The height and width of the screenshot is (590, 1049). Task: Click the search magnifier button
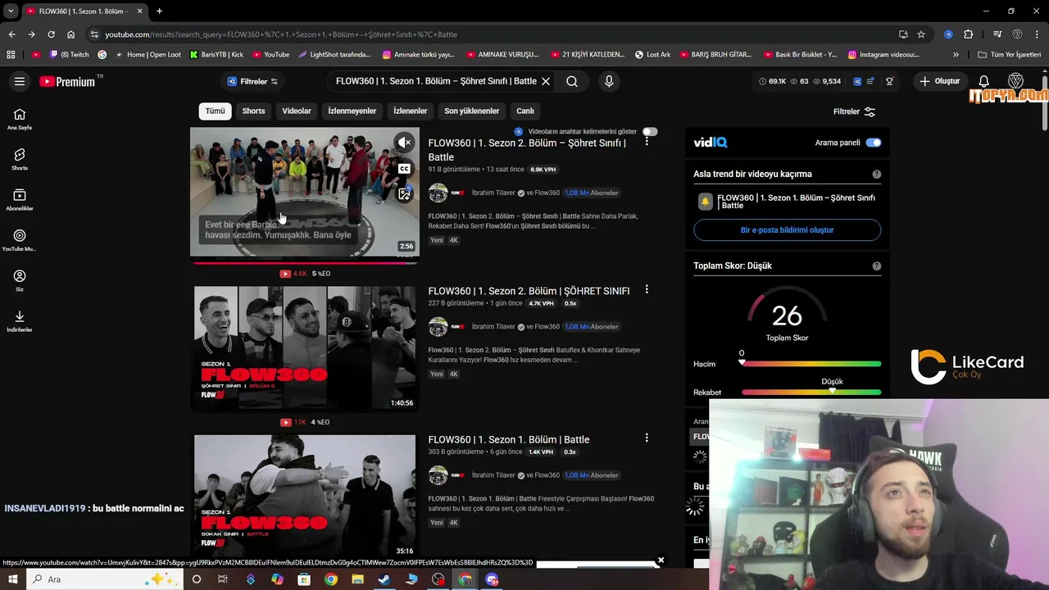[572, 81]
